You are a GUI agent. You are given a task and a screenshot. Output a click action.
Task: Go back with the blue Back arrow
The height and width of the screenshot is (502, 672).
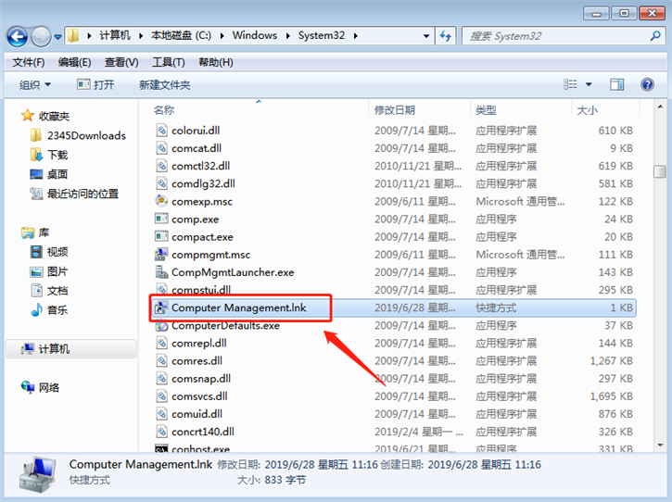coord(18,37)
